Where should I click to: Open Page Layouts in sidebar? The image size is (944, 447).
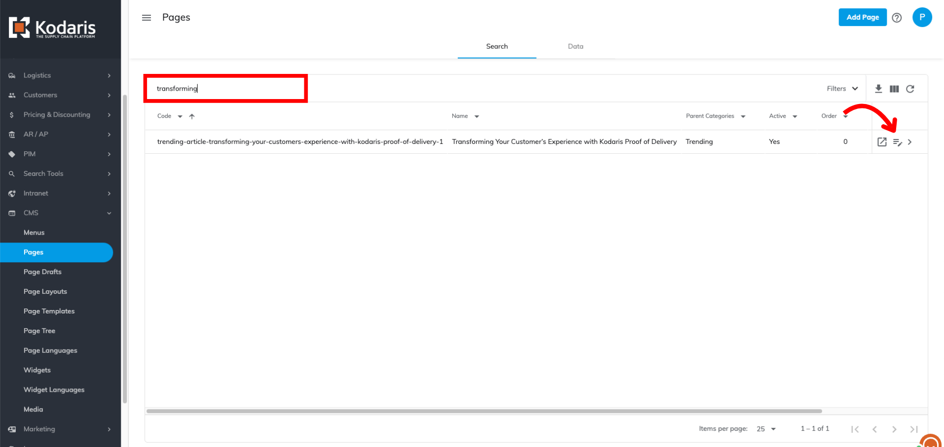point(45,292)
